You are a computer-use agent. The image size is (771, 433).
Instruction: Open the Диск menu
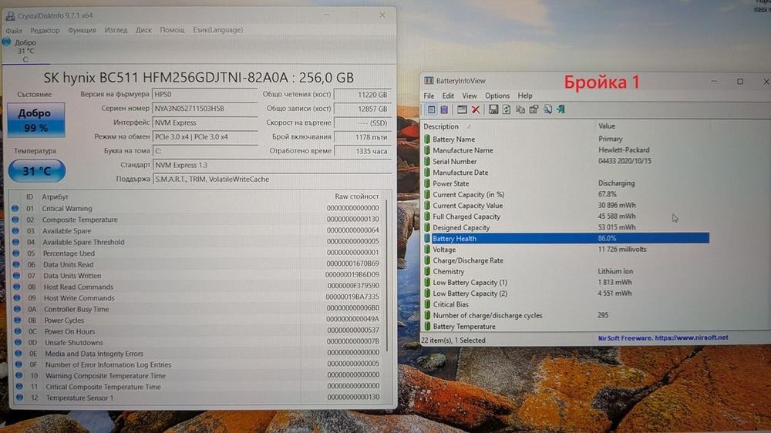tap(143, 31)
